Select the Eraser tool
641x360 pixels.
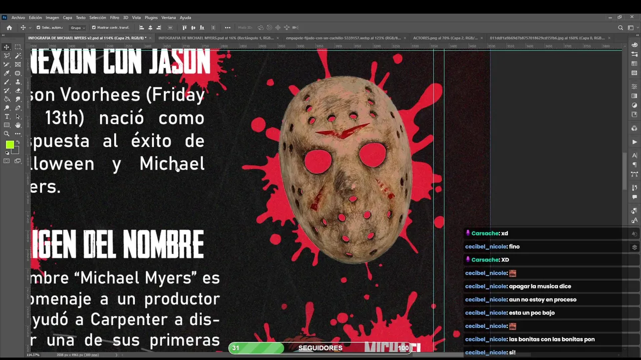pyautogui.click(x=18, y=90)
